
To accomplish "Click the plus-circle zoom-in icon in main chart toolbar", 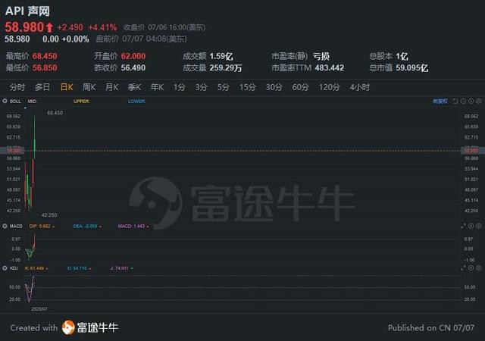I will click(471, 102).
